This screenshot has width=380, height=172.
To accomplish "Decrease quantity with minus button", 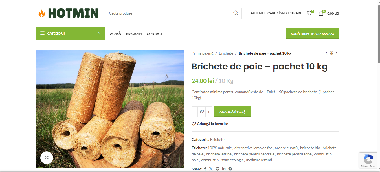I will coord(195,112).
